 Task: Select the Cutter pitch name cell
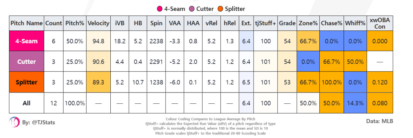(26, 62)
